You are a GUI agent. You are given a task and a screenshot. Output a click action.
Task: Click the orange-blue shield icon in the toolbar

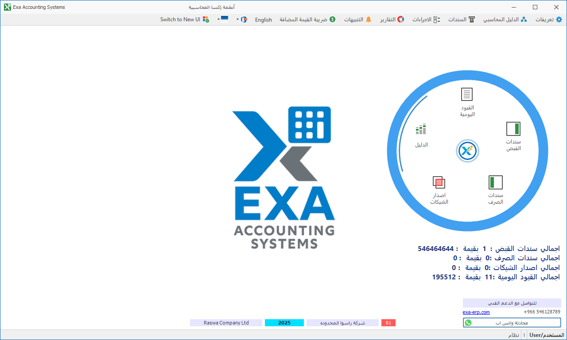[244, 19]
